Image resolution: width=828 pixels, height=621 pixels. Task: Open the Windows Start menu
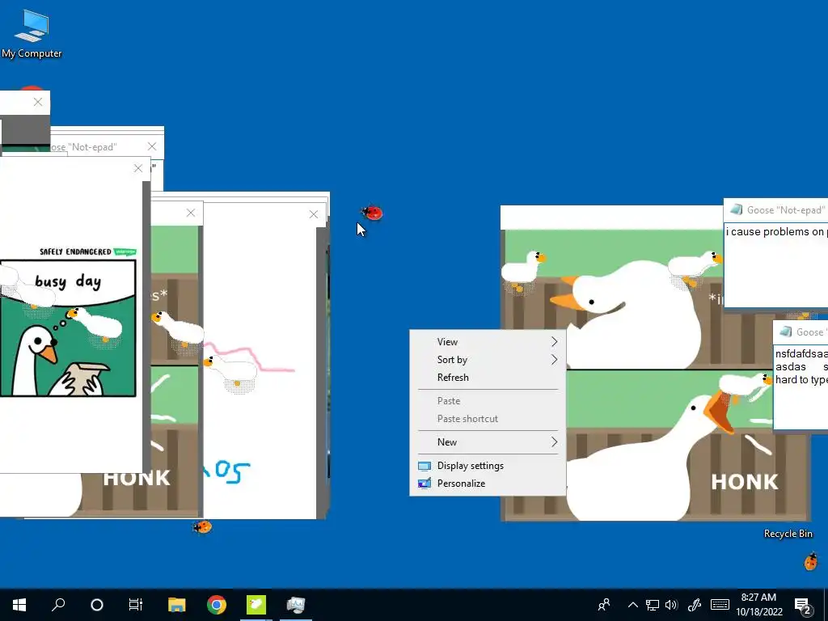[19, 605]
